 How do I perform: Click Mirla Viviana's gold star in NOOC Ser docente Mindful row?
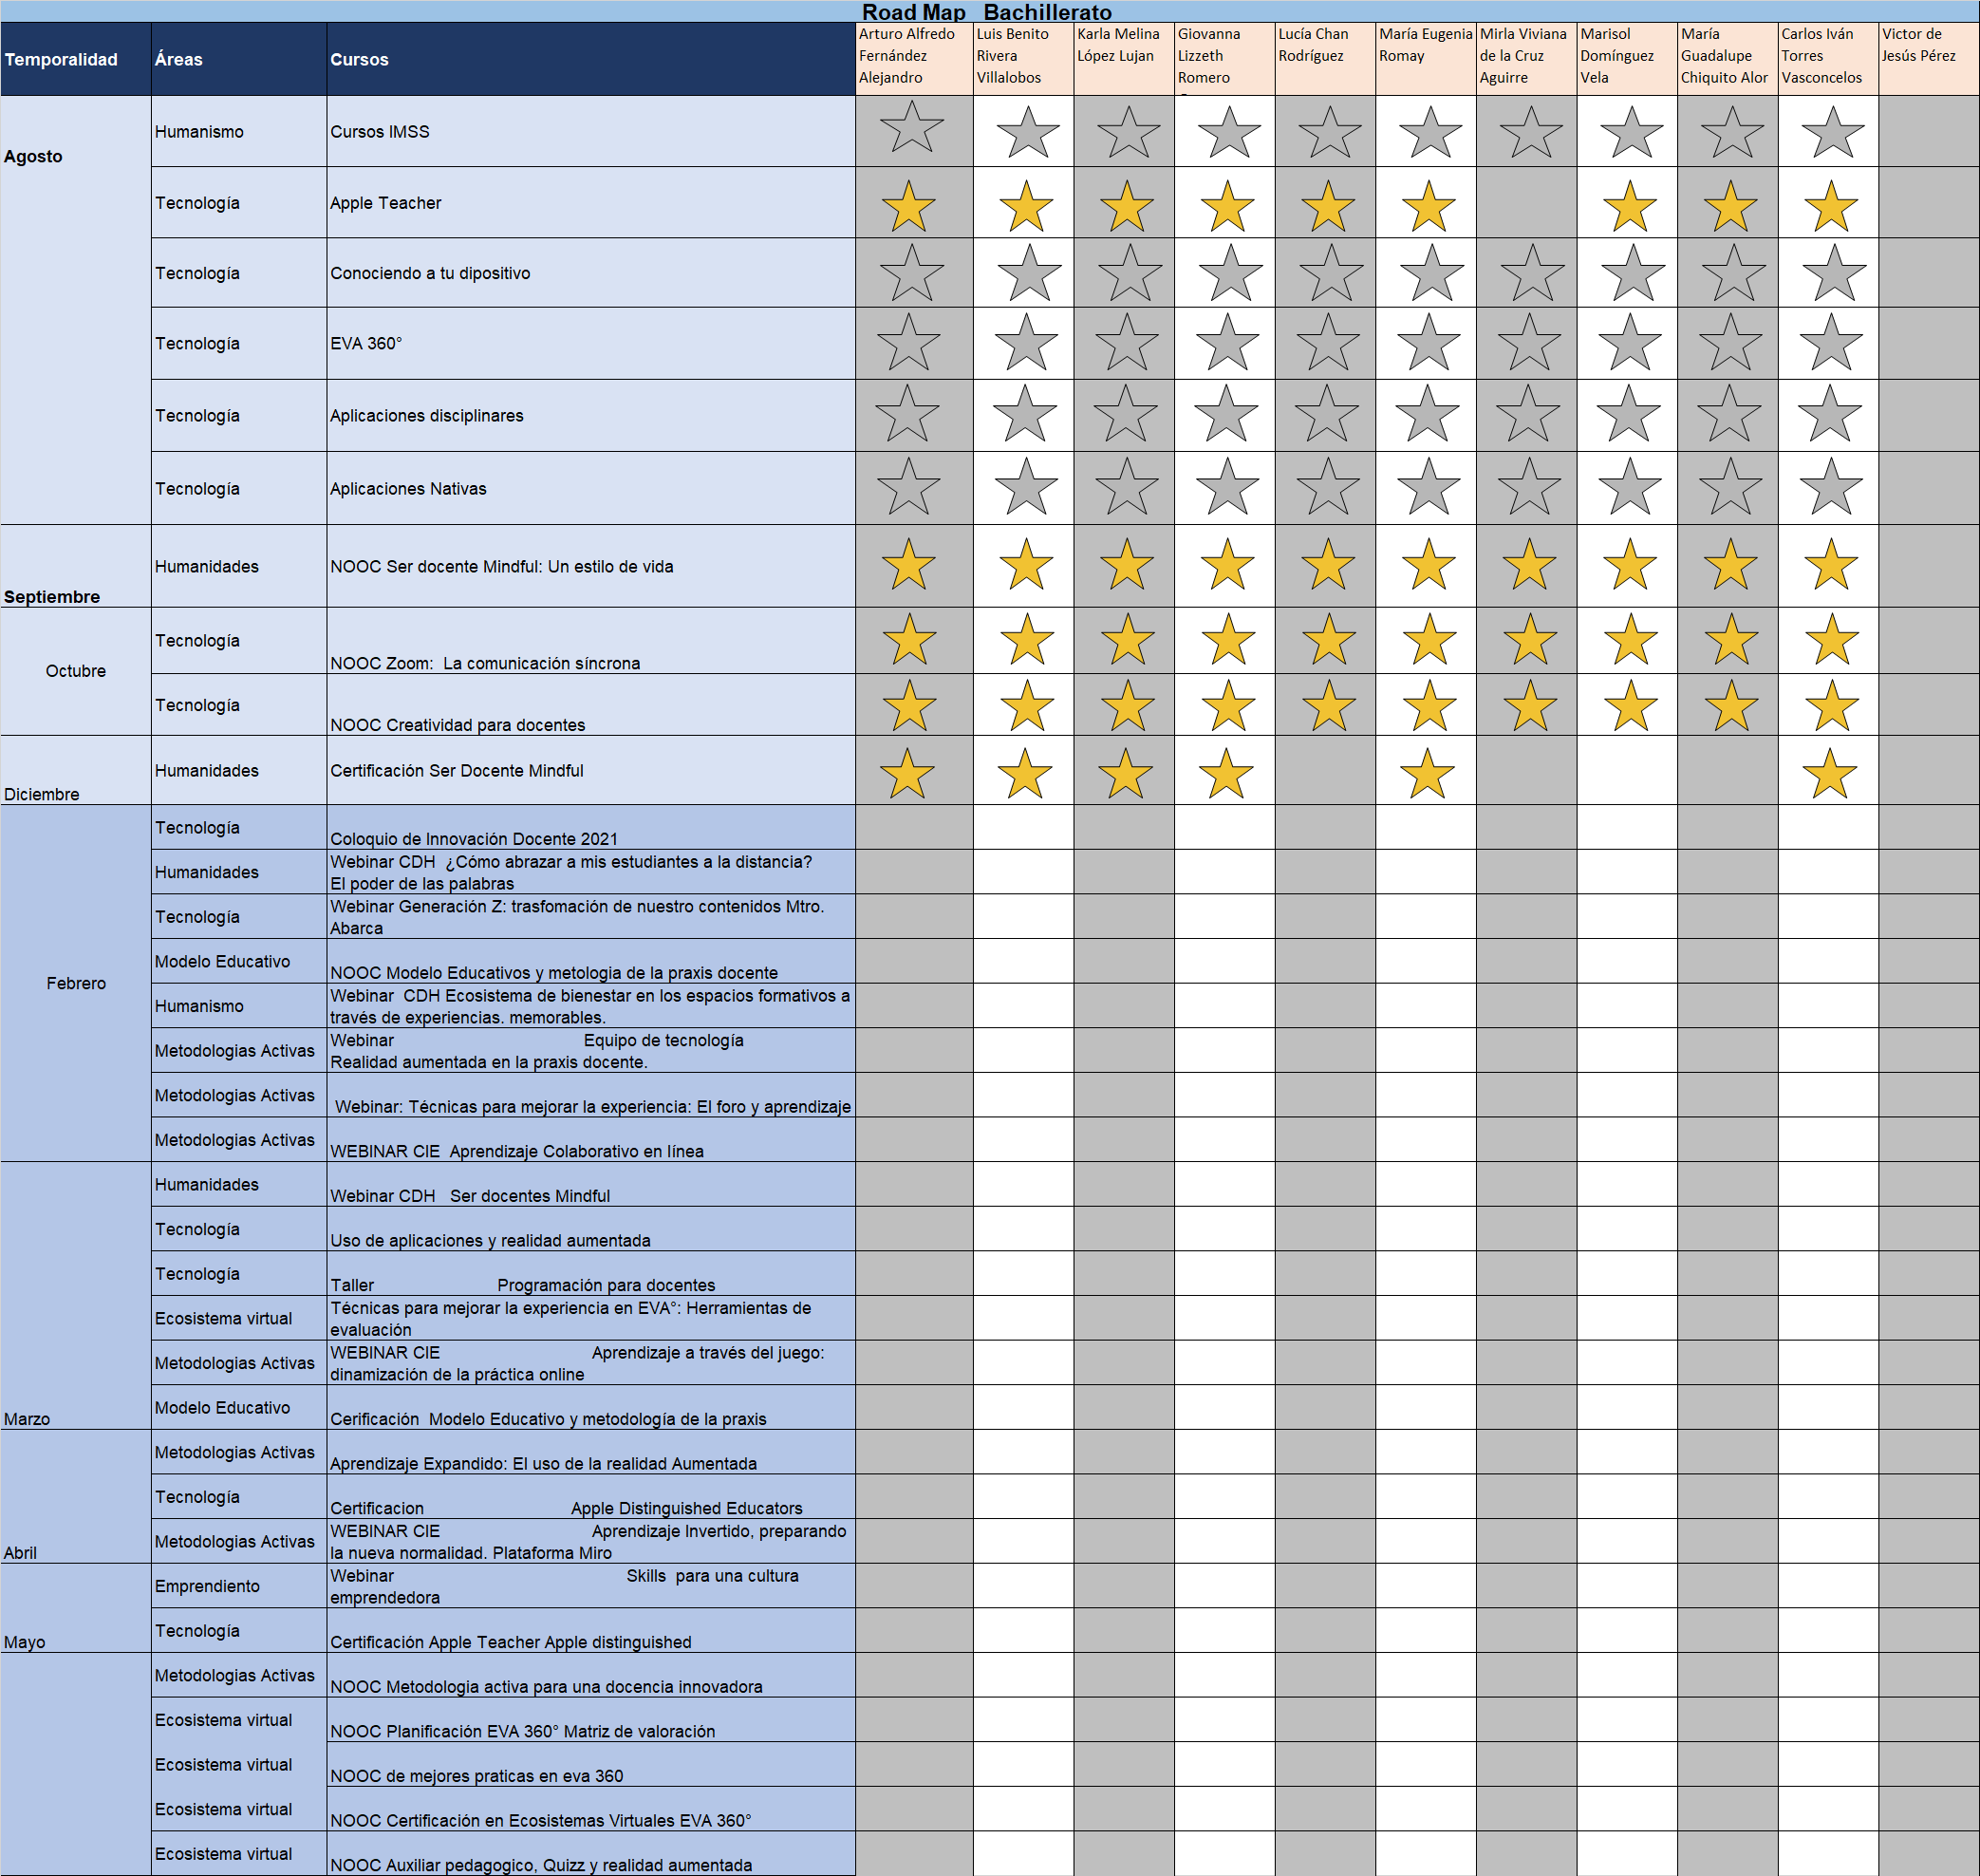click(1529, 564)
